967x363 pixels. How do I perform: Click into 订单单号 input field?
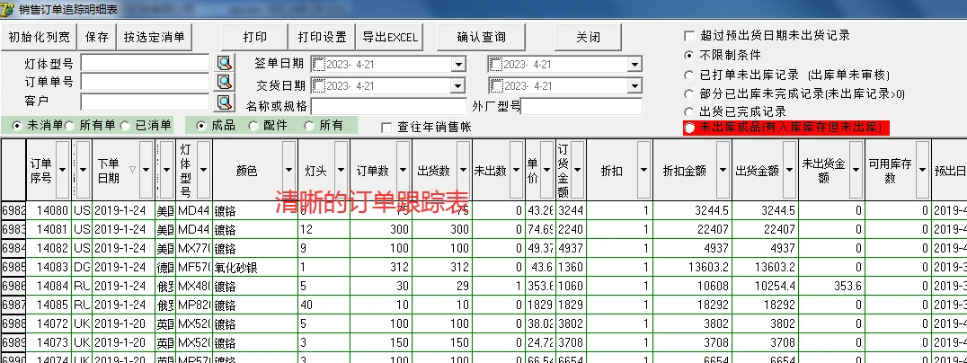[x=145, y=82]
